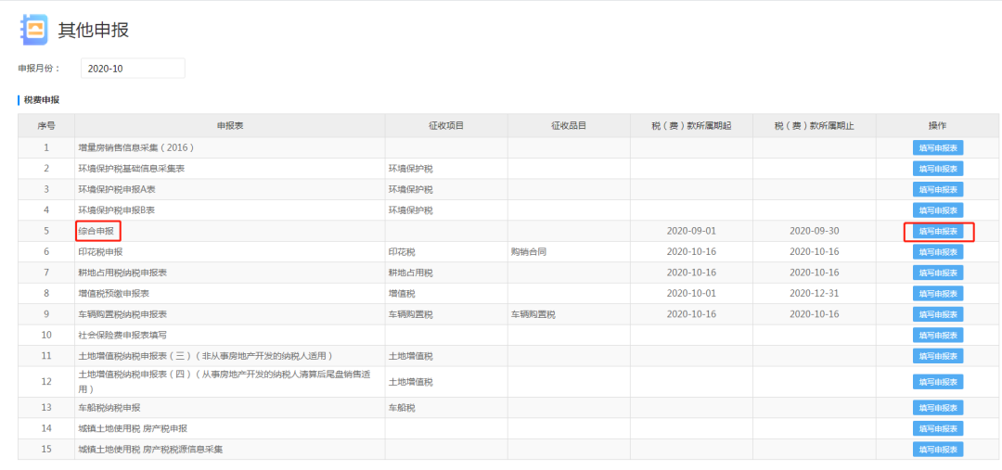This screenshot has height=470, width=1002.
Task: Select the 增量房销售信息采集（2016） row text
Action: tap(136, 147)
